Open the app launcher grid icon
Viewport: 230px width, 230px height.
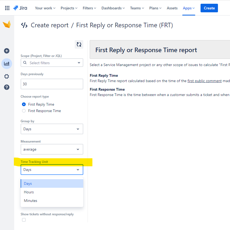pyautogui.click(x=7, y=8)
